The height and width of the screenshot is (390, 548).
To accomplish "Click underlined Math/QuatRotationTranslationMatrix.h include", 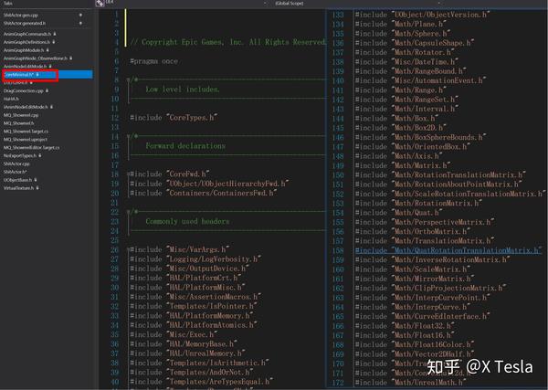I will click(x=448, y=250).
